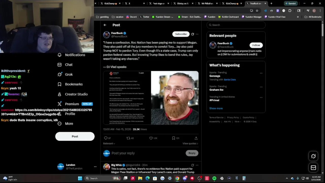Open the Graham Ike trend options menu
Screen dimensions: 325x183
[261, 87]
